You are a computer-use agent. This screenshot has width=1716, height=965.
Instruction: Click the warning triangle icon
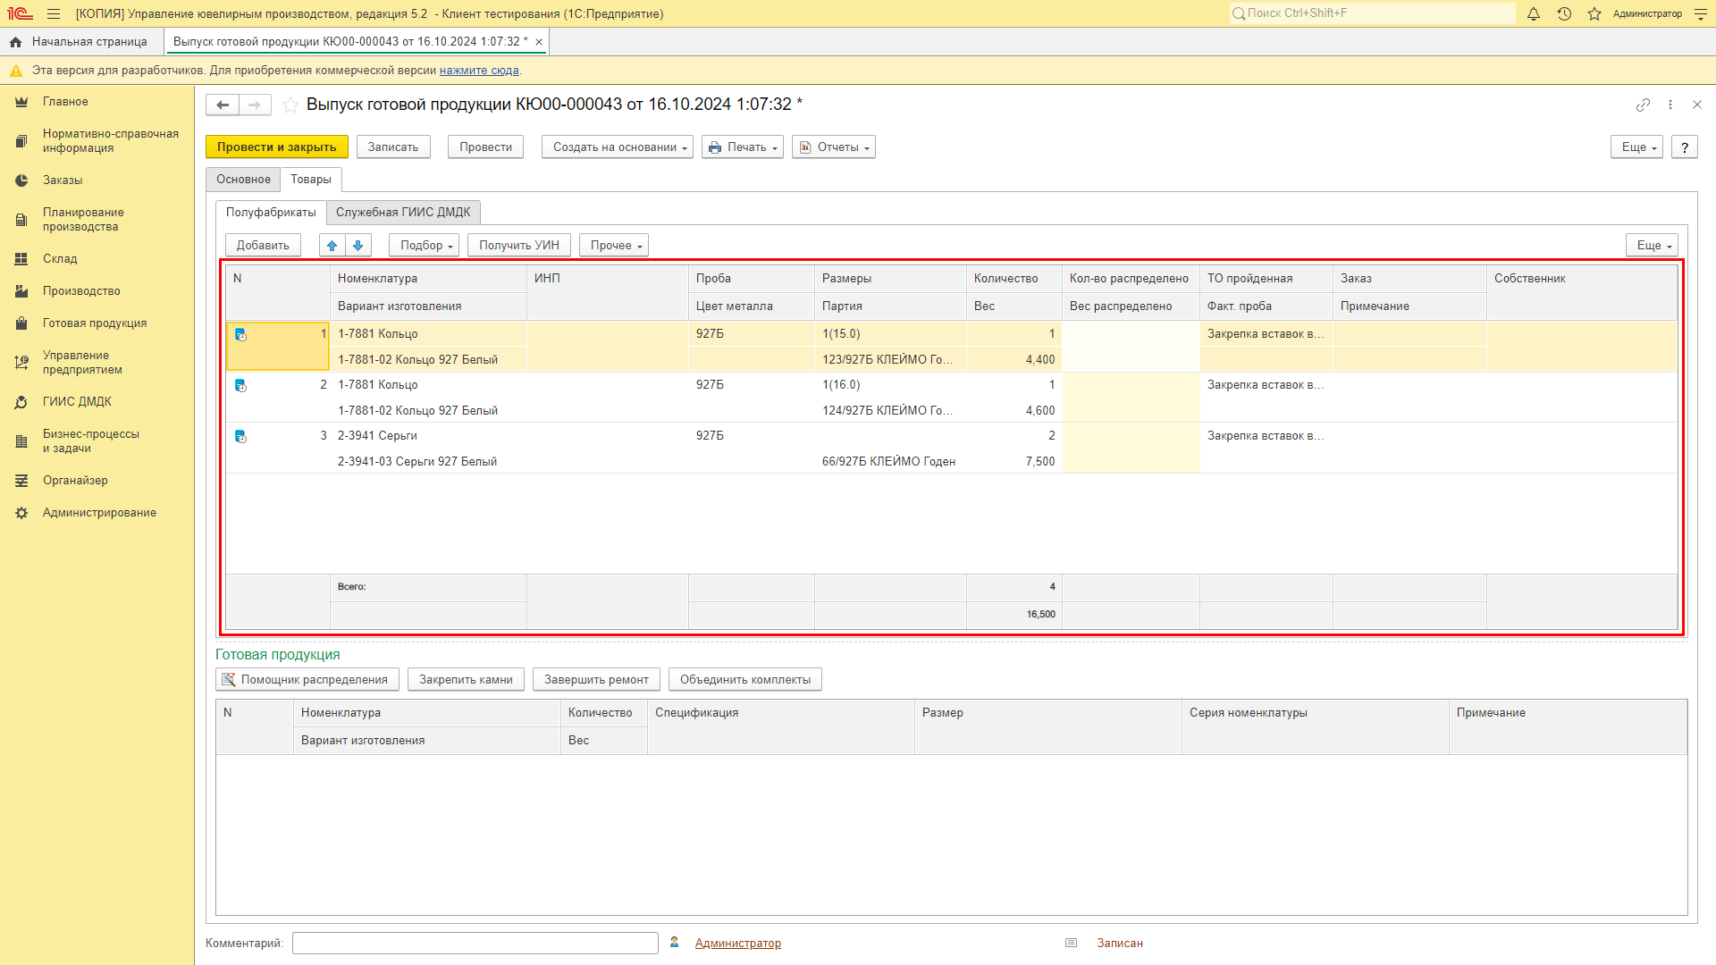pos(15,71)
